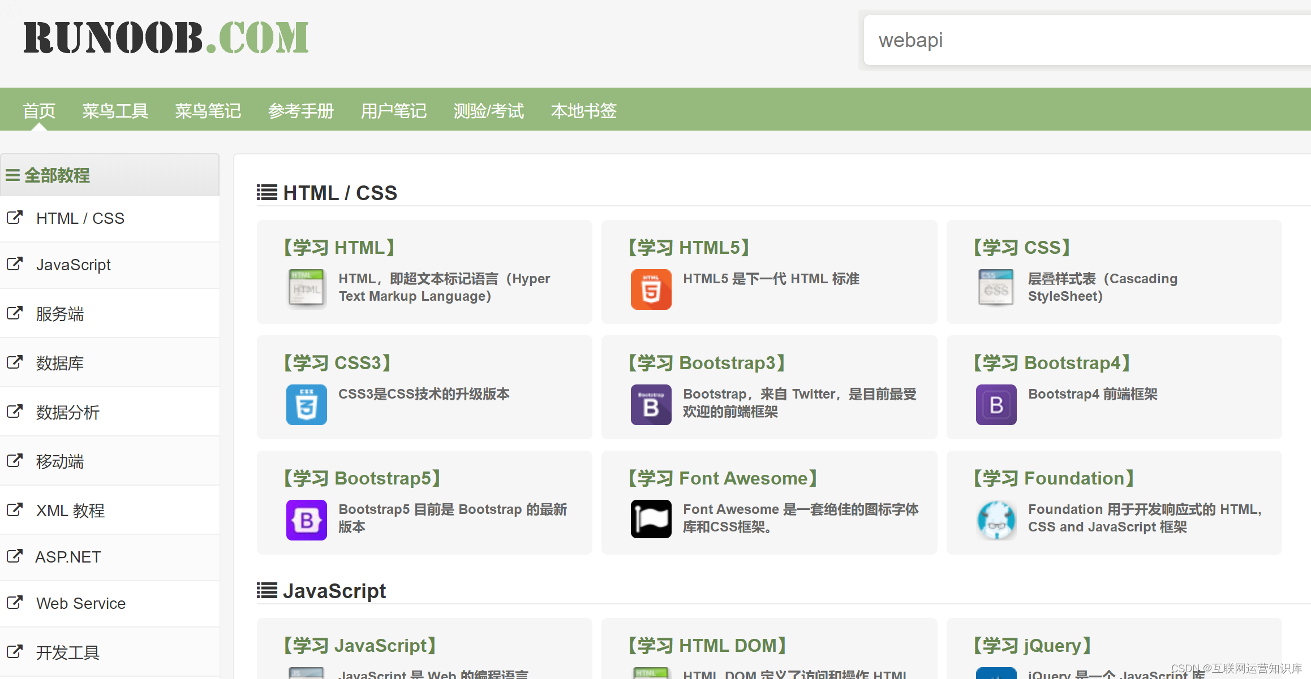The image size is (1311, 679).
Task: Click the blue CSS3 shield icon
Action: click(x=306, y=404)
